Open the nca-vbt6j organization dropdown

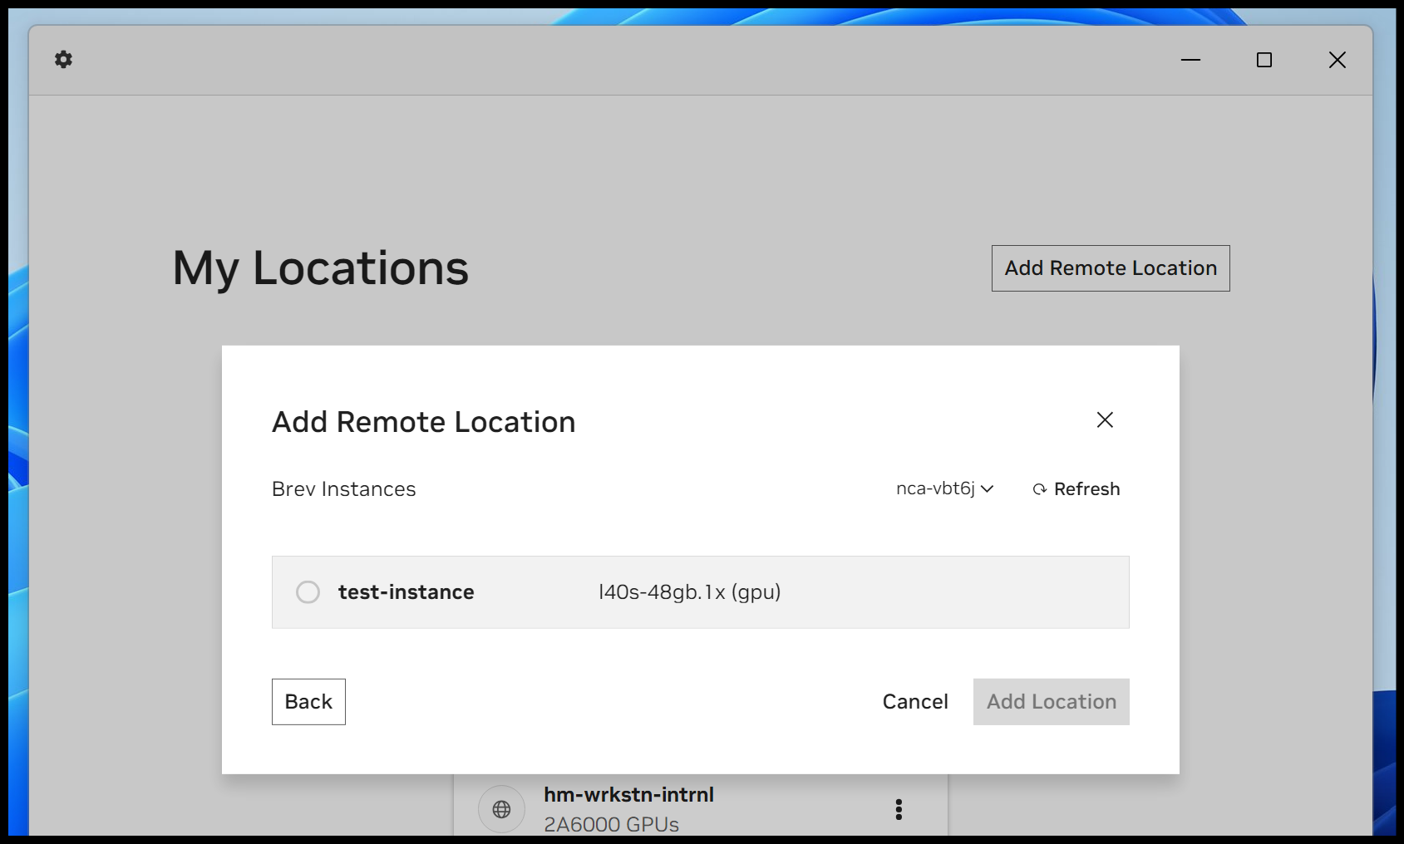[x=944, y=488]
